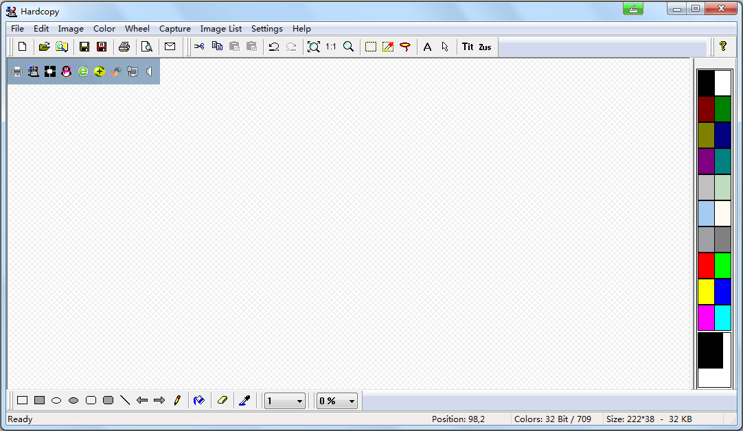
Task: Open the zoom magnifier tool
Action: click(x=349, y=46)
